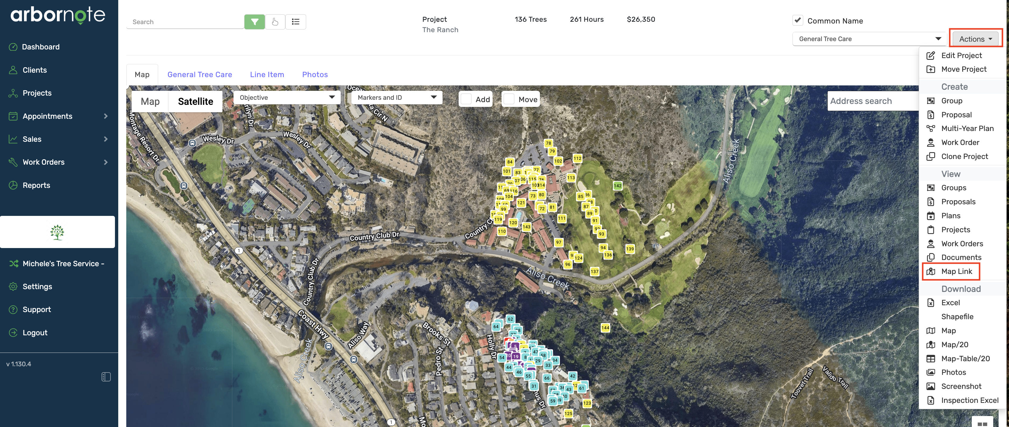Click the Sales chart icon
The width and height of the screenshot is (1009, 427).
pyautogui.click(x=13, y=139)
